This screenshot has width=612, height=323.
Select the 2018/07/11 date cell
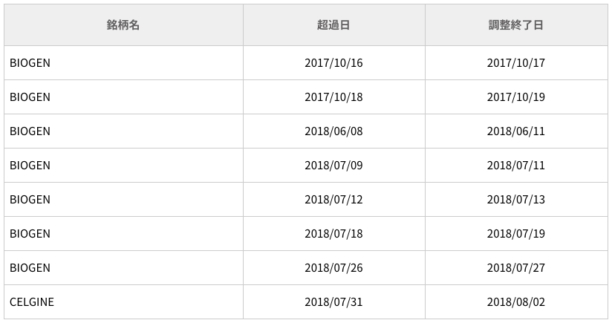coord(515,166)
